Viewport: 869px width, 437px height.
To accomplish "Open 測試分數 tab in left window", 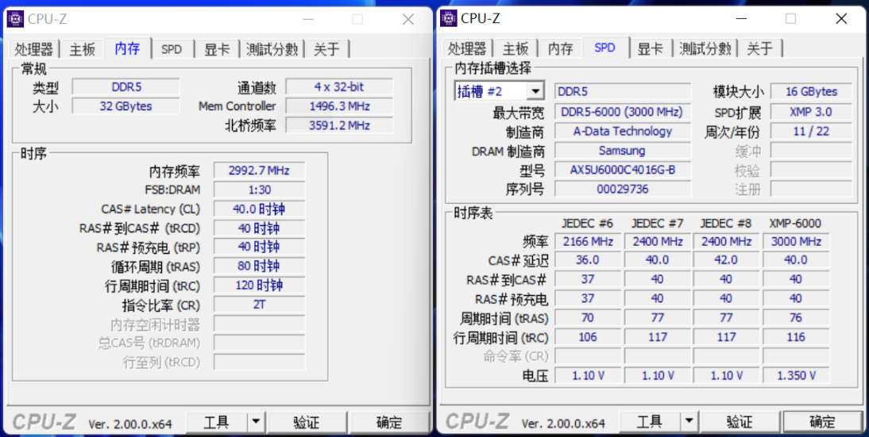I will (x=272, y=49).
